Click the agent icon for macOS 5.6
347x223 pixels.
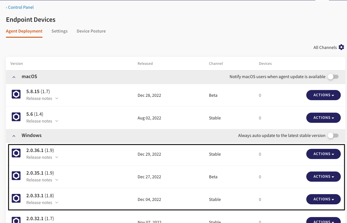coord(16,117)
